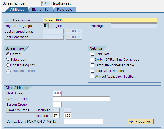Tick Switch Off Runtime Compress checkbox

(92, 59)
